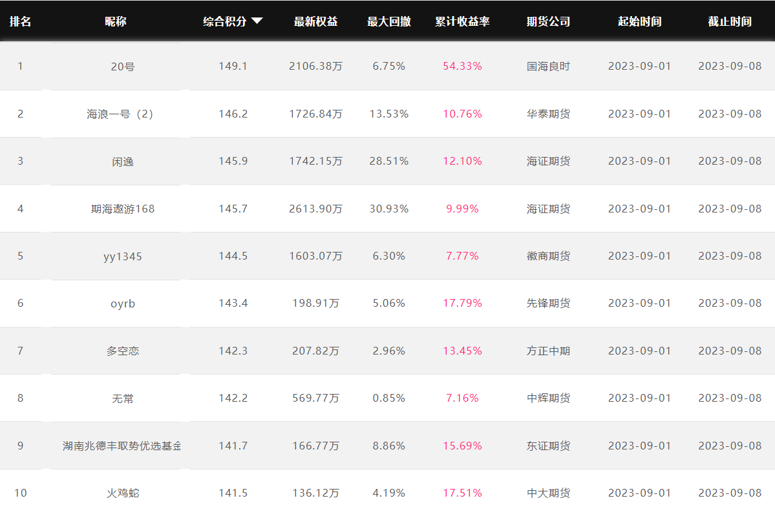Screen dimensions: 775x516
Task: Select the equity value 207.82万
Action: (316, 351)
